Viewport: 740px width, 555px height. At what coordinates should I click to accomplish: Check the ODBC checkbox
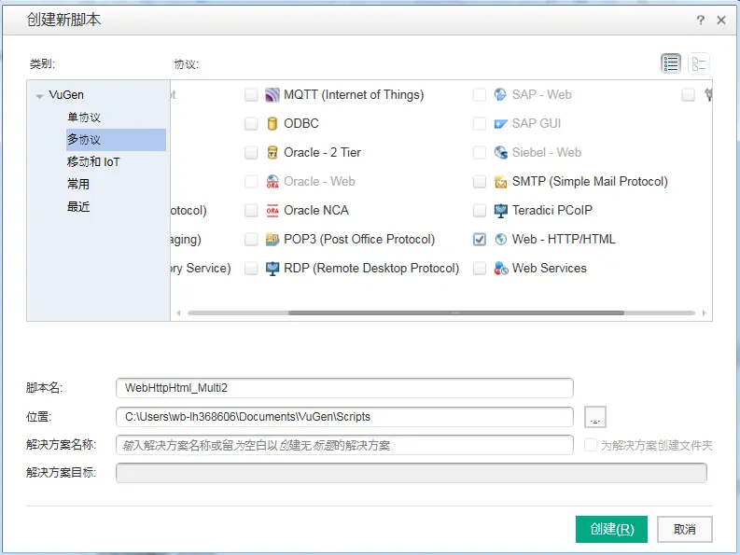251,124
